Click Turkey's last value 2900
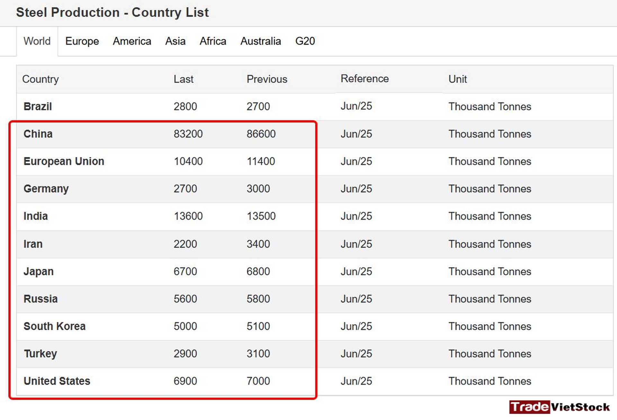617x420 pixels. tap(185, 354)
